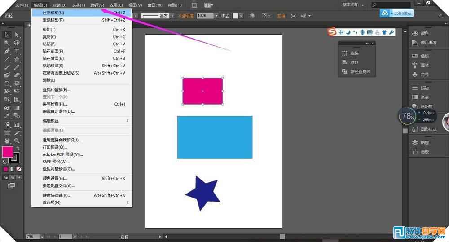Open the Layers panel icon

(415, 143)
